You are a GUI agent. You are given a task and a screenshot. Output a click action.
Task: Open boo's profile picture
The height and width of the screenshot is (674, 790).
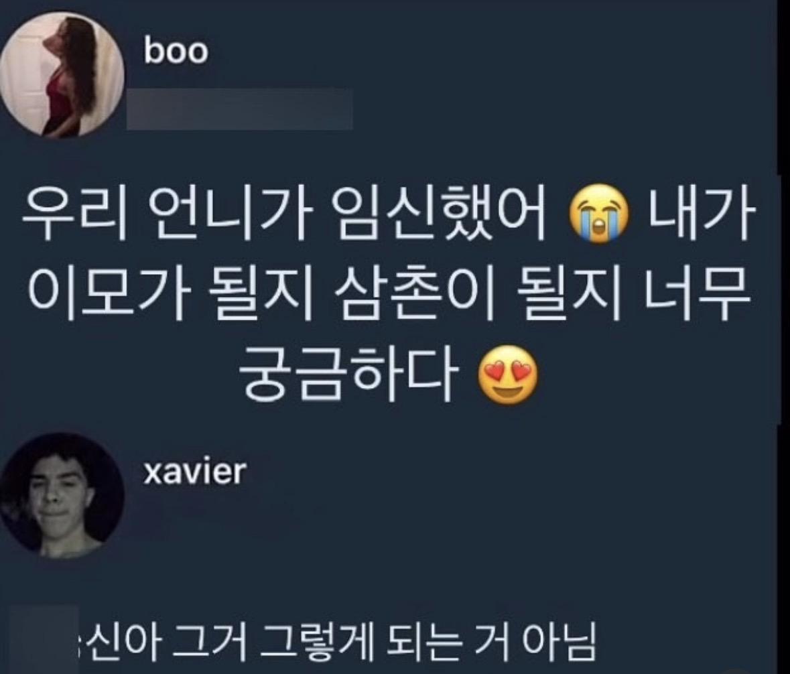tap(62, 74)
